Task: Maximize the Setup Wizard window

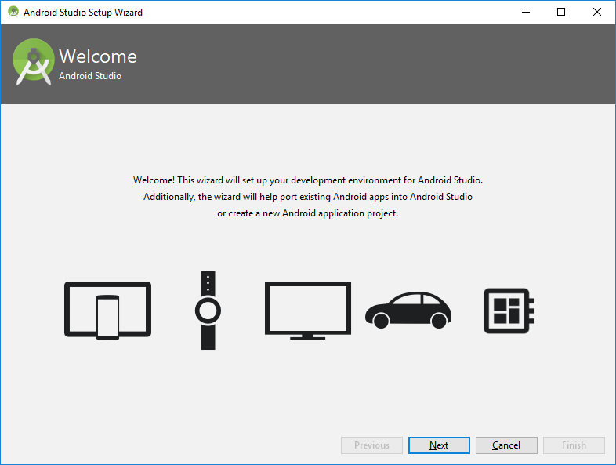Action: (x=561, y=13)
